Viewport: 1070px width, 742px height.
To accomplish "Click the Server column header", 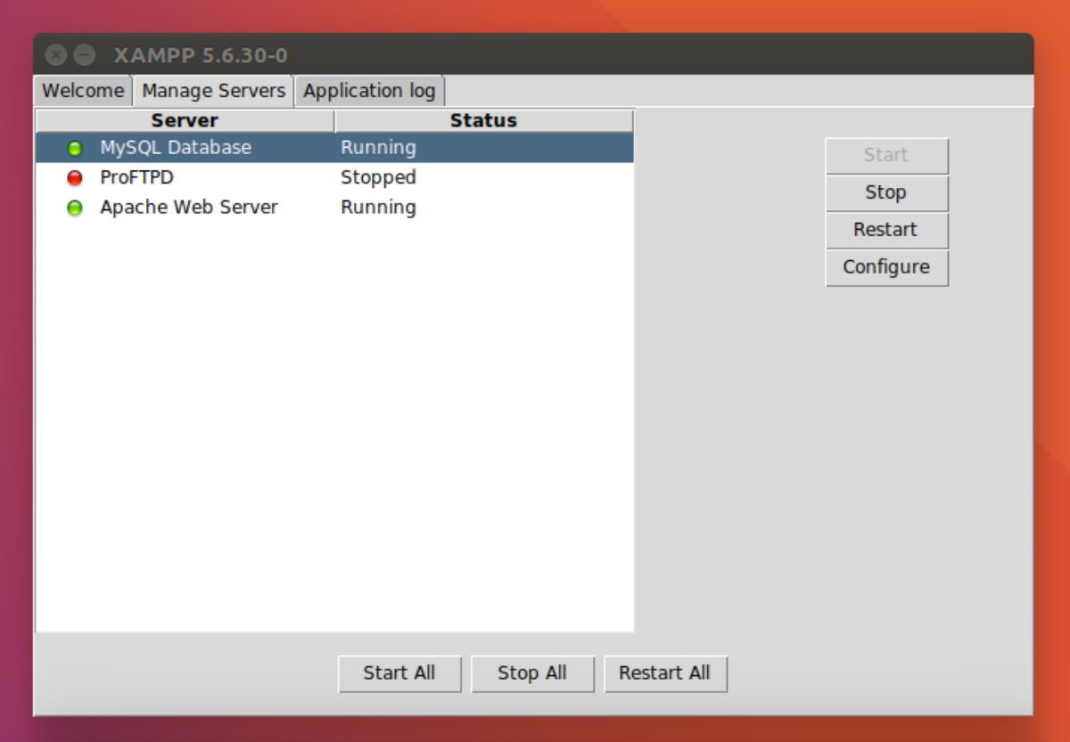I will point(185,121).
